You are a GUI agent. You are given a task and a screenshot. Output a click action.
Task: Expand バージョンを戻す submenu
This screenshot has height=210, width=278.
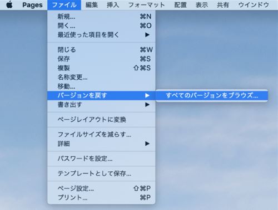(101, 95)
